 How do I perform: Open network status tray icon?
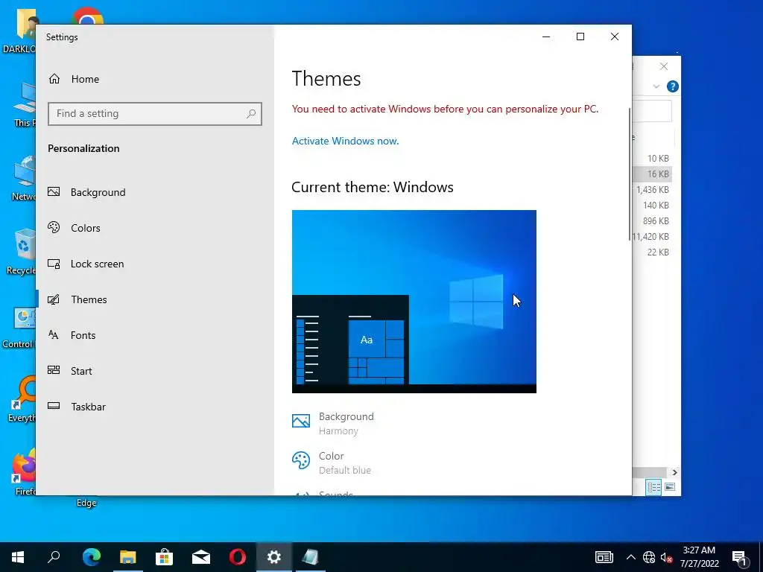pos(649,557)
